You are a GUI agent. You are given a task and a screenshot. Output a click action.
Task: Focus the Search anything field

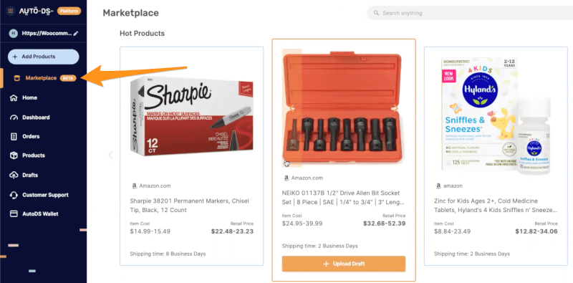pyautogui.click(x=470, y=13)
